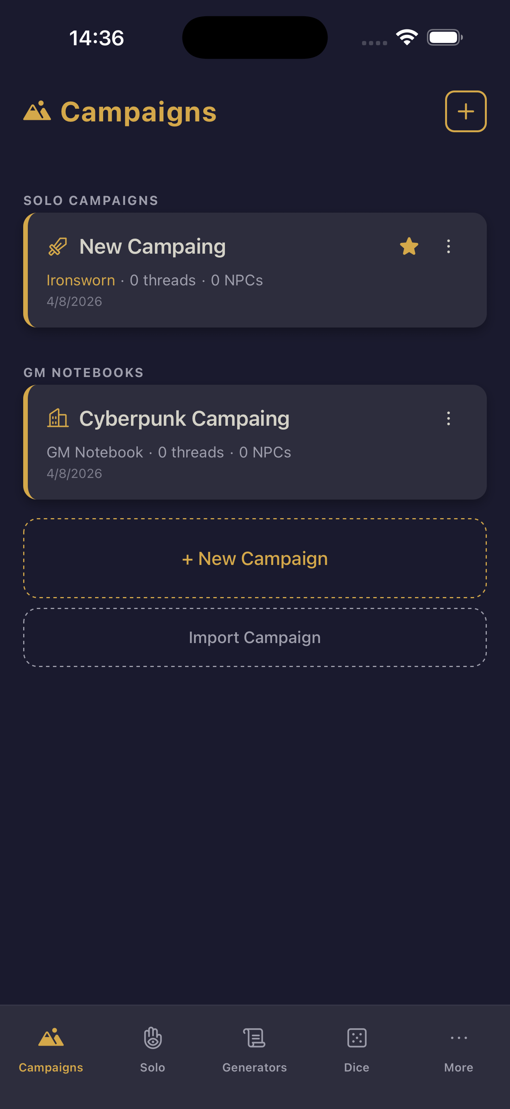Tap the Campaigns page title

click(x=138, y=112)
